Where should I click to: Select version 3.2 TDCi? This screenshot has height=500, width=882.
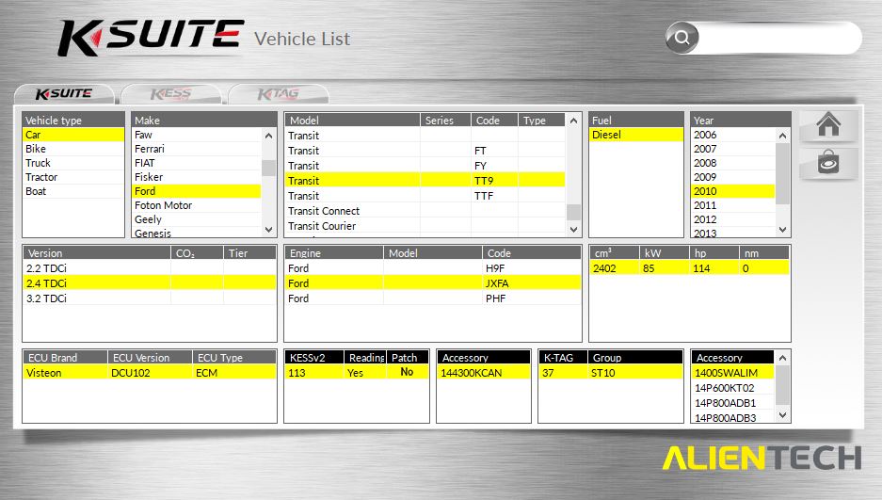[150, 298]
